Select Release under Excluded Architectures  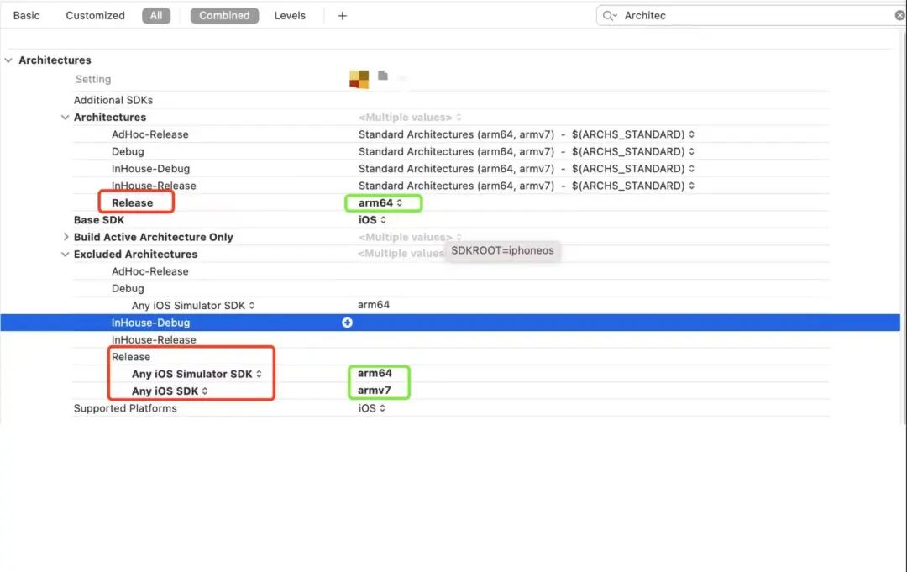point(131,357)
